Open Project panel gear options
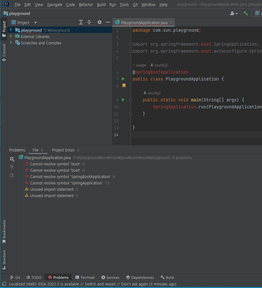The image size is (262, 288). 100,22
